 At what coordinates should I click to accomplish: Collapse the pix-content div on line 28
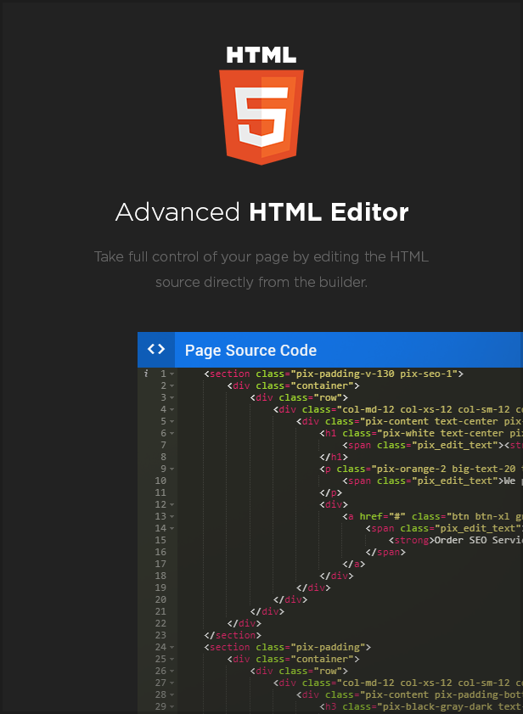pyautogui.click(x=173, y=694)
